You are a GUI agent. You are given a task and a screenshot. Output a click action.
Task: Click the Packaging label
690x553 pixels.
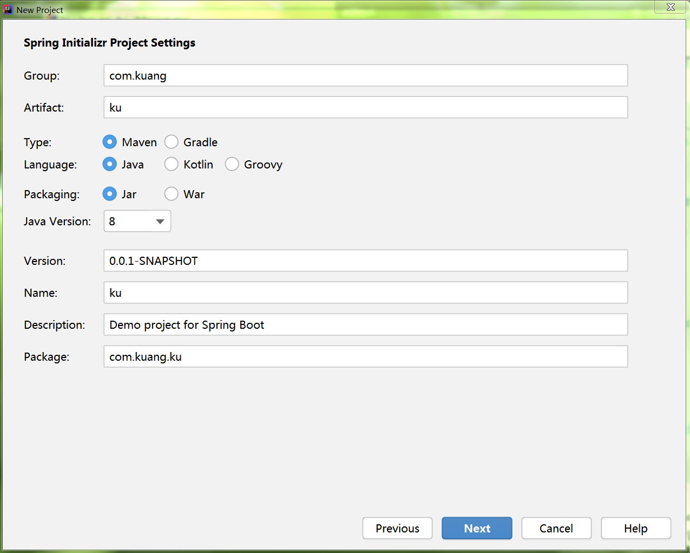51,194
